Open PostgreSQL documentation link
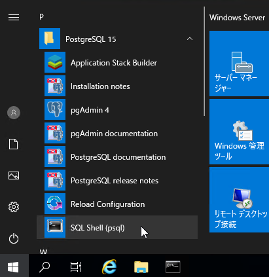269x277 pixels. [x=117, y=157]
